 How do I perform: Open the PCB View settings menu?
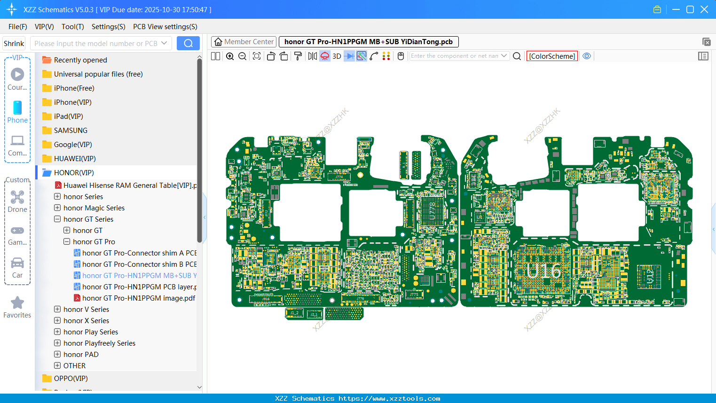tap(165, 27)
